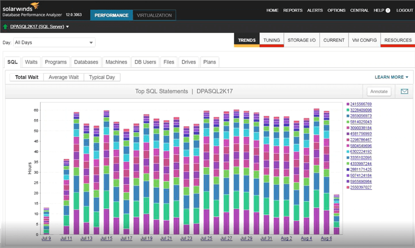The width and height of the screenshot is (415, 248).
Task: Switch to the PERFORMANCE tab
Action: 112,15
